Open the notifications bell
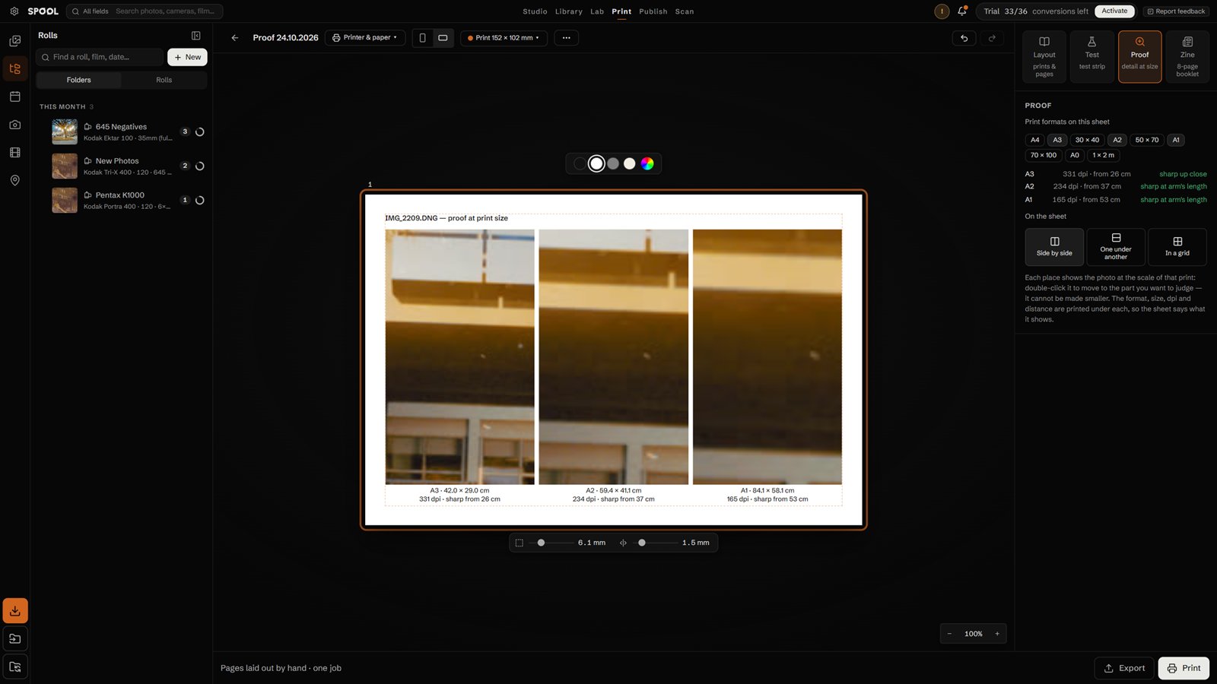This screenshot has width=1217, height=684. 961,11
